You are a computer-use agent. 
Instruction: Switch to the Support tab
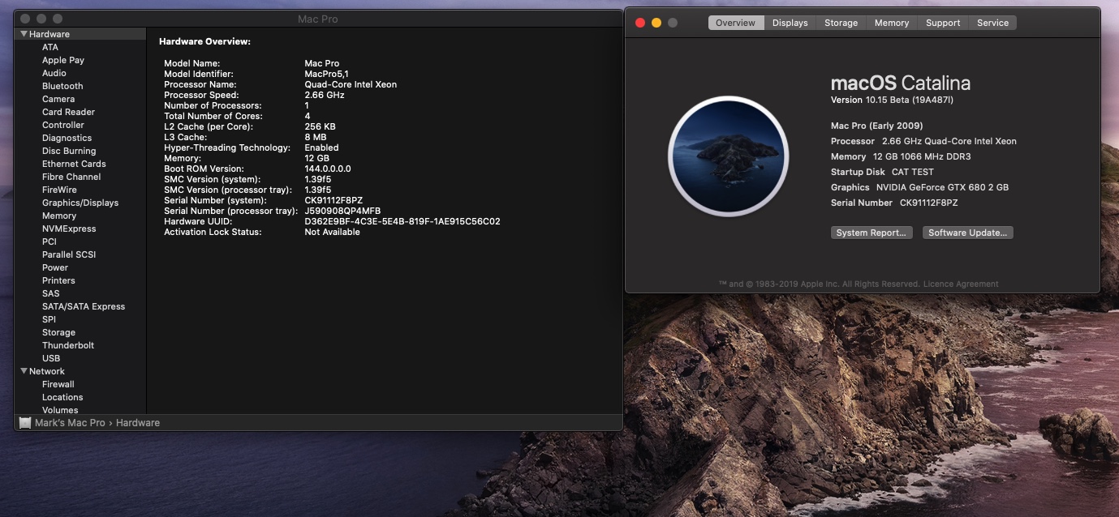943,23
